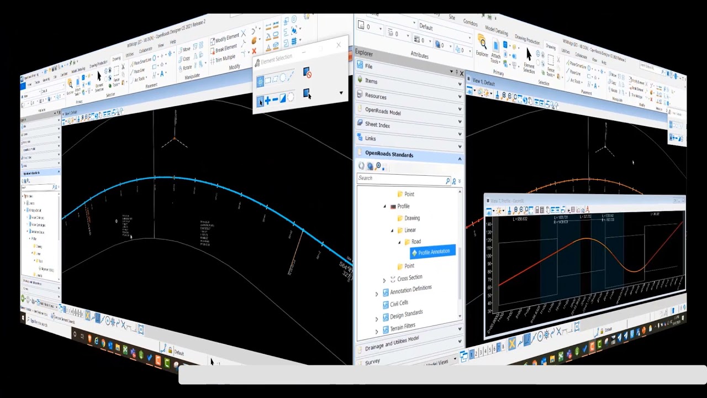Select Profile Annotation tree item
This screenshot has width=707, height=398.
point(432,253)
